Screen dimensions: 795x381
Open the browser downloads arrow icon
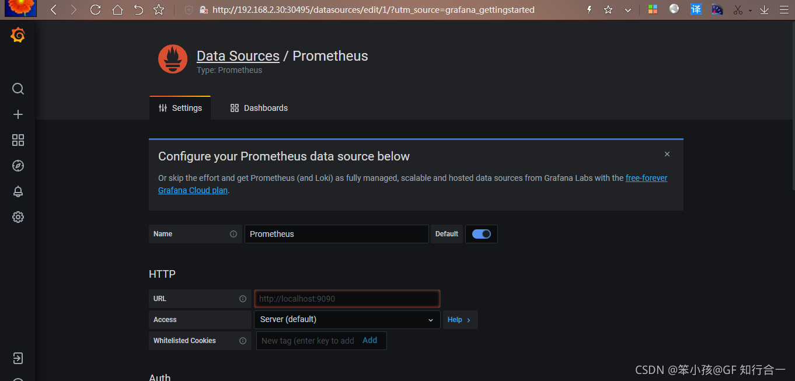coord(764,9)
